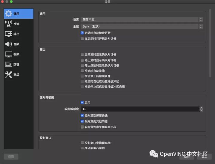The image size is (215, 164).
Task: Select the Output settings monitor icon
Action: coord(9,34)
